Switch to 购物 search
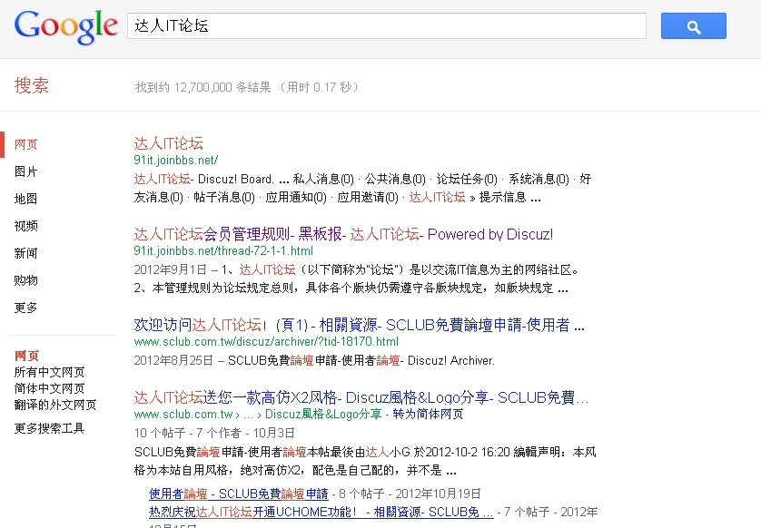The width and height of the screenshot is (761, 528). click(25, 280)
